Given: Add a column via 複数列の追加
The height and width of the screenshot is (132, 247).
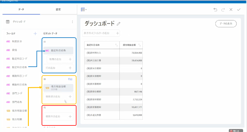Looking at the screenshot, I should click(x=59, y=116).
